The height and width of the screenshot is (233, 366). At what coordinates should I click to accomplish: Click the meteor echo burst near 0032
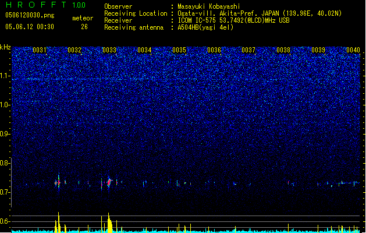click(x=58, y=182)
